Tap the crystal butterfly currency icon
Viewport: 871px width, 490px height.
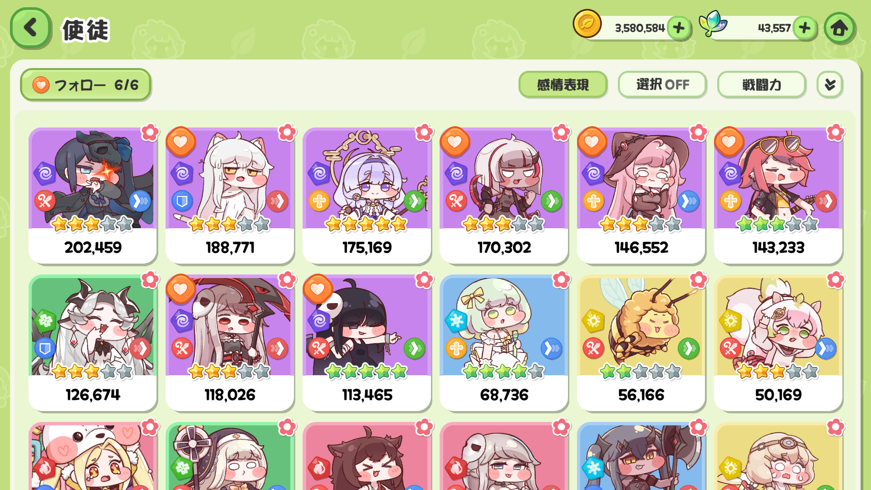[713, 24]
